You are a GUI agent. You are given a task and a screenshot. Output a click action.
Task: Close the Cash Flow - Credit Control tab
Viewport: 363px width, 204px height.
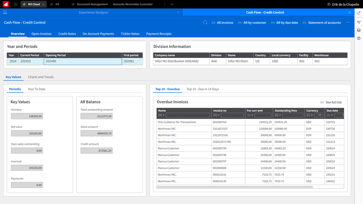(x=349, y=12)
